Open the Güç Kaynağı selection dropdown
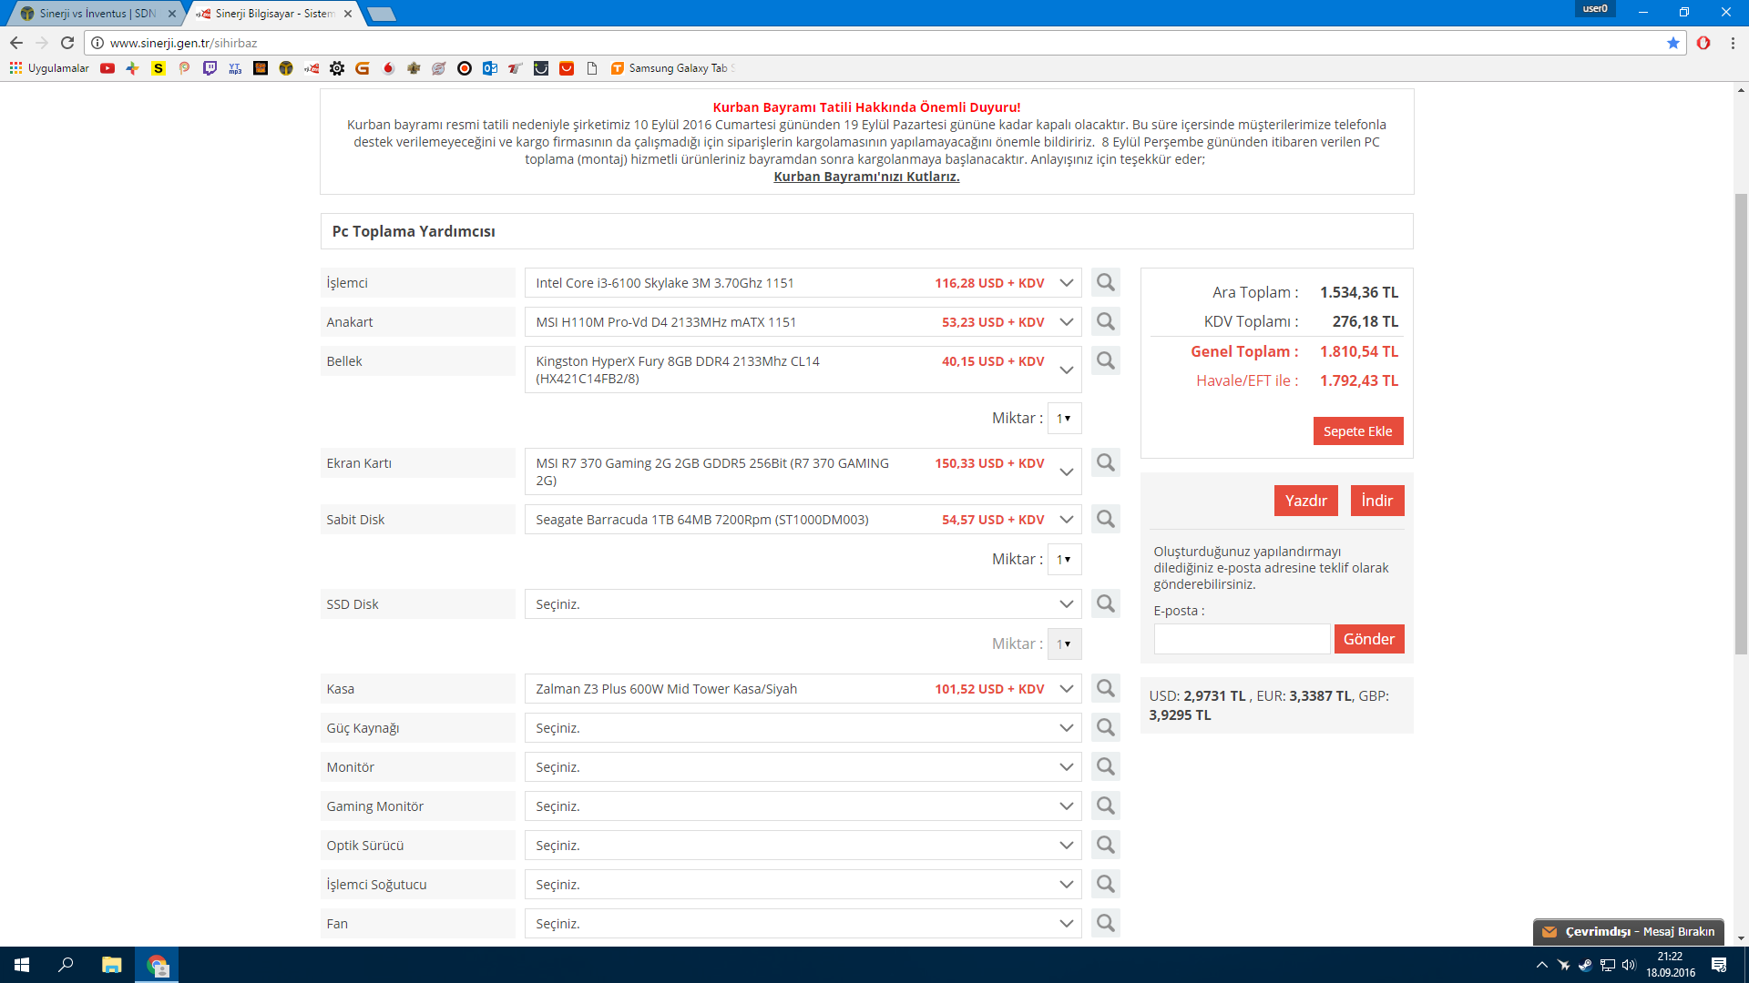The image size is (1749, 983). (1066, 728)
